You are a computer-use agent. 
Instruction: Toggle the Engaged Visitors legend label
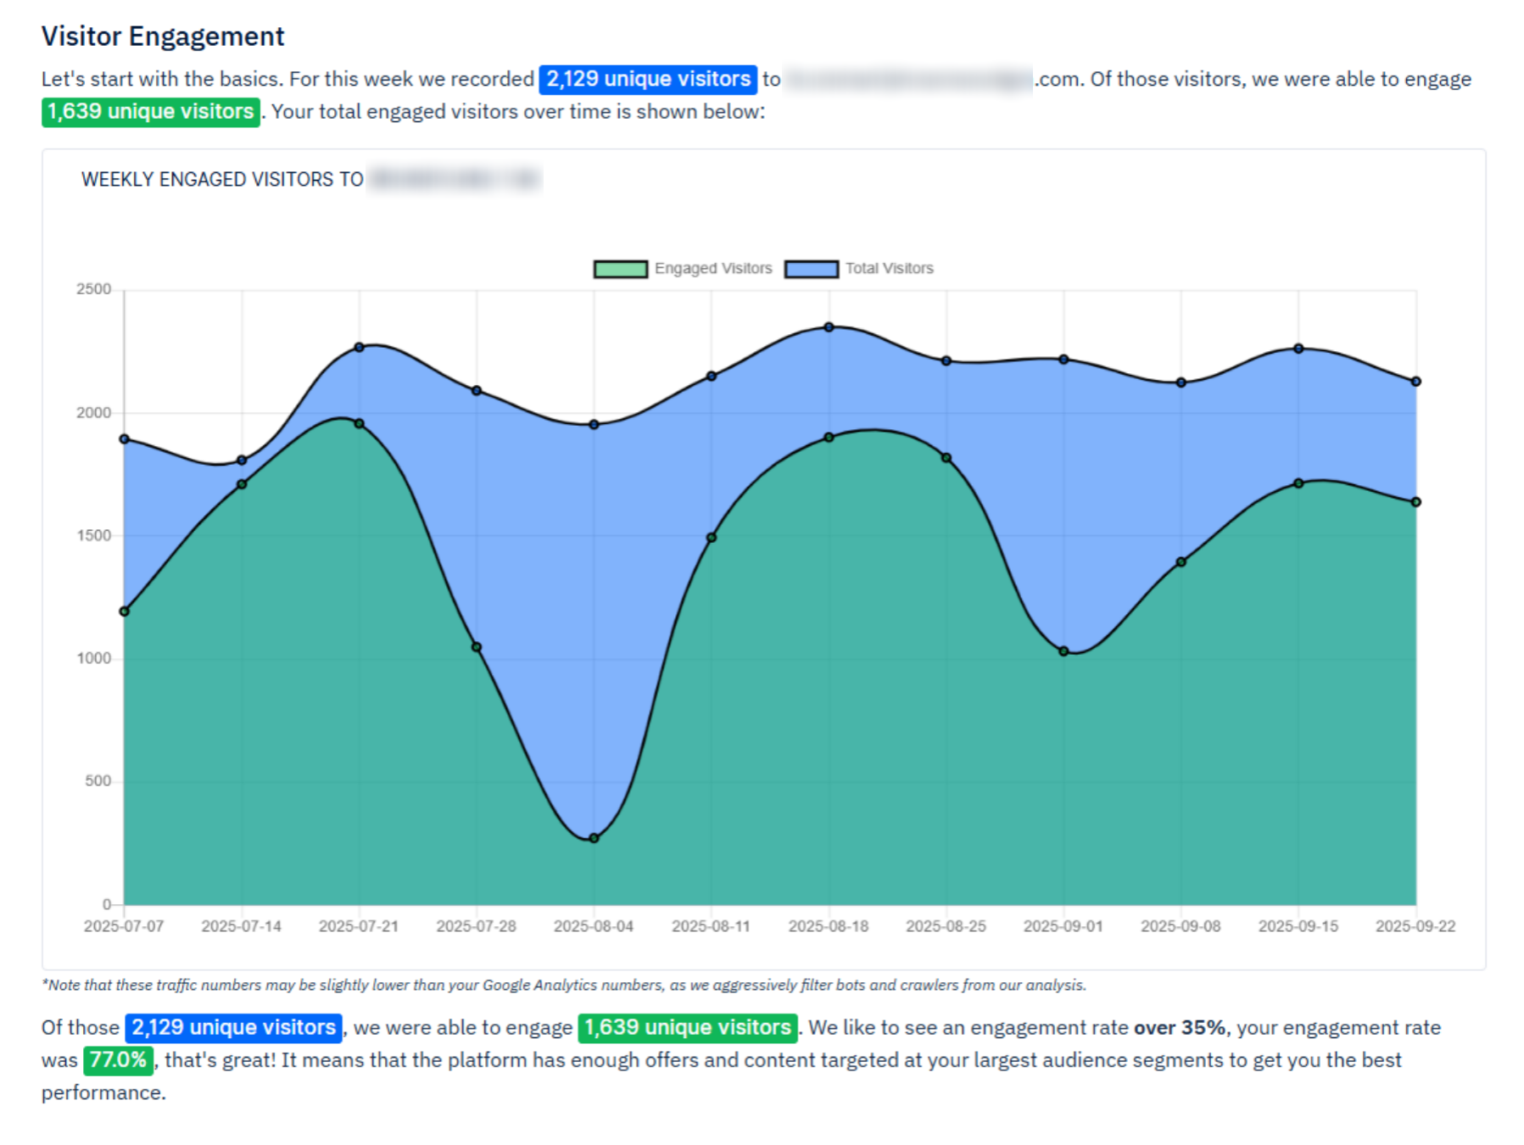click(712, 269)
